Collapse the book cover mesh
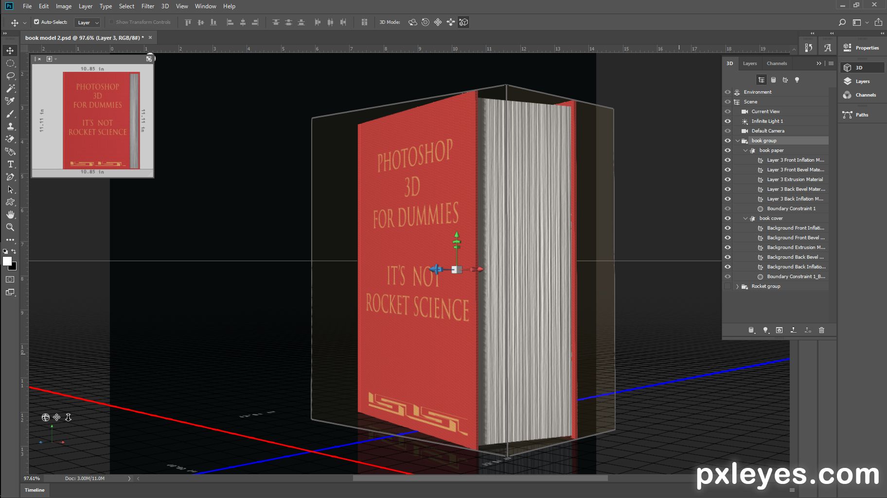This screenshot has height=498, width=887. click(x=745, y=218)
